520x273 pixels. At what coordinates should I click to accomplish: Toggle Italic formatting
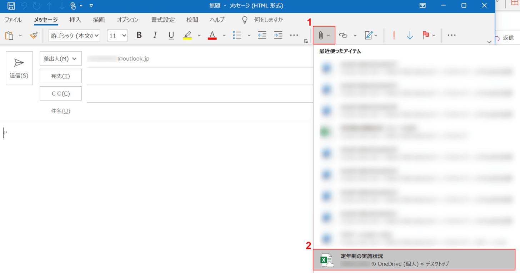pos(155,35)
